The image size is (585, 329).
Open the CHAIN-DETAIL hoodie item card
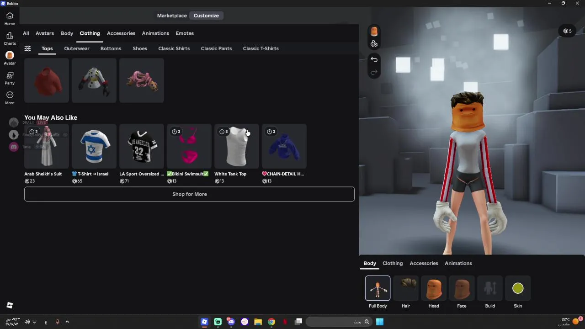click(x=284, y=154)
